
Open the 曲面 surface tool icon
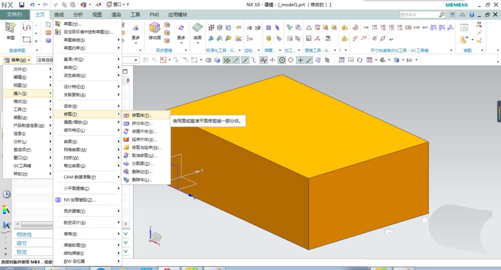197,27
